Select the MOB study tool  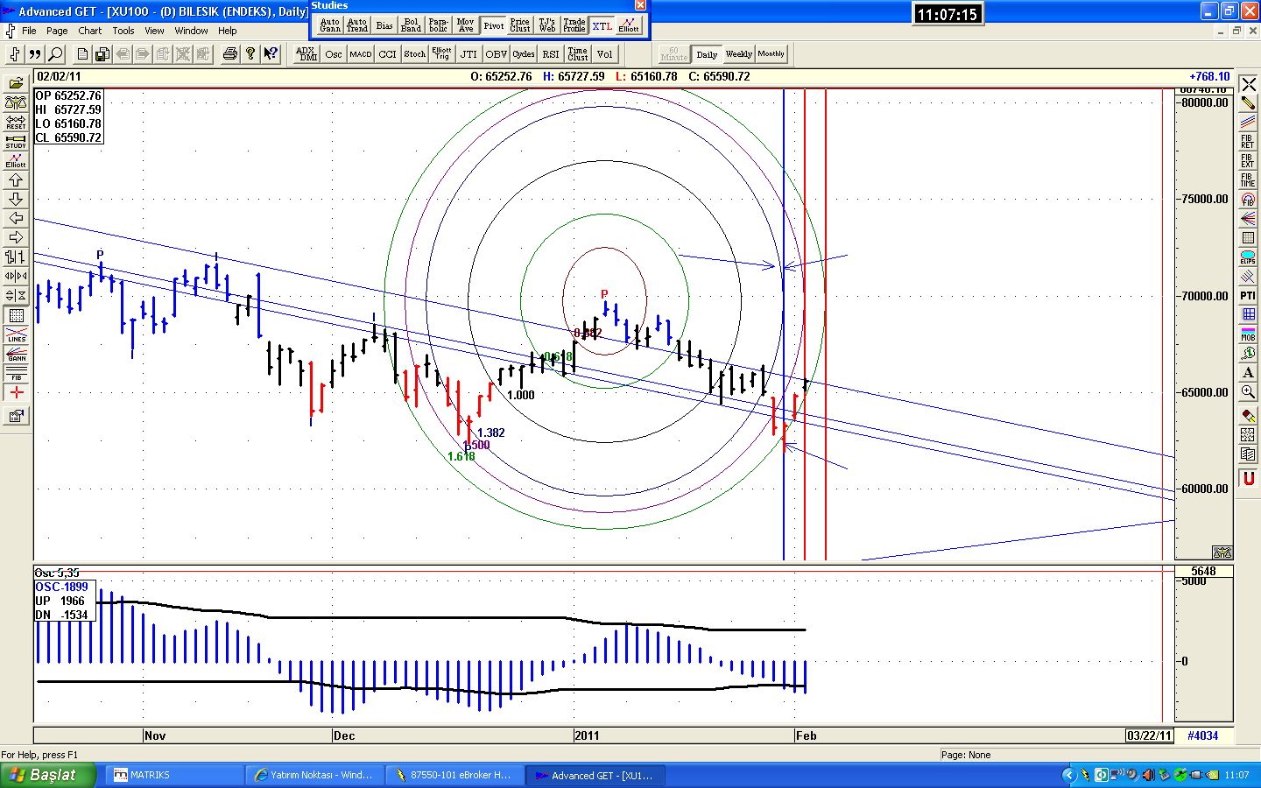pos(1248,334)
